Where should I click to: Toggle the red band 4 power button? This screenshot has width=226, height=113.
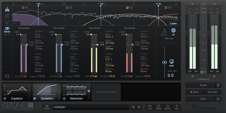[x=166, y=8]
